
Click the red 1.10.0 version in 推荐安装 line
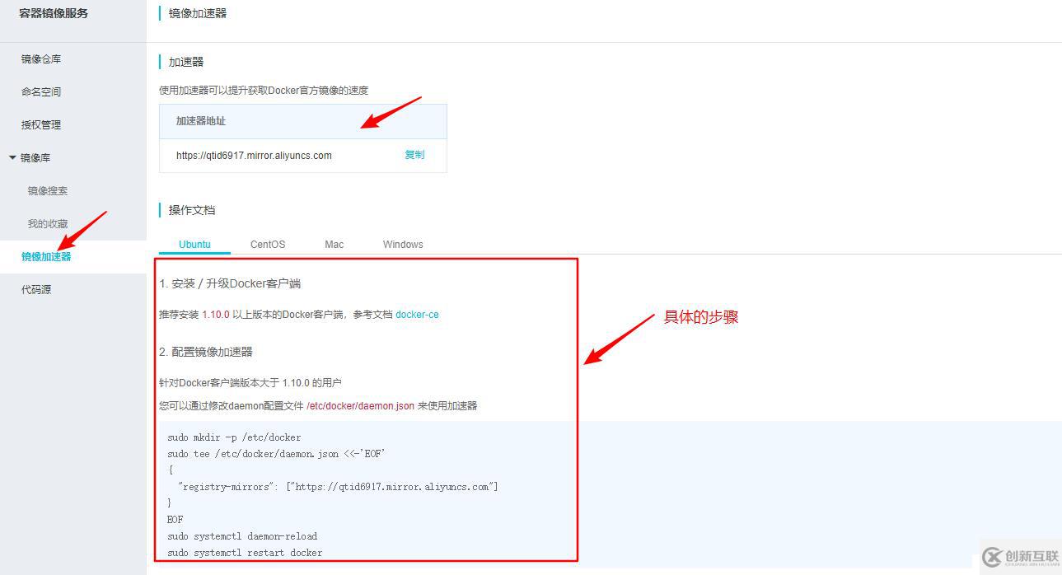216,315
